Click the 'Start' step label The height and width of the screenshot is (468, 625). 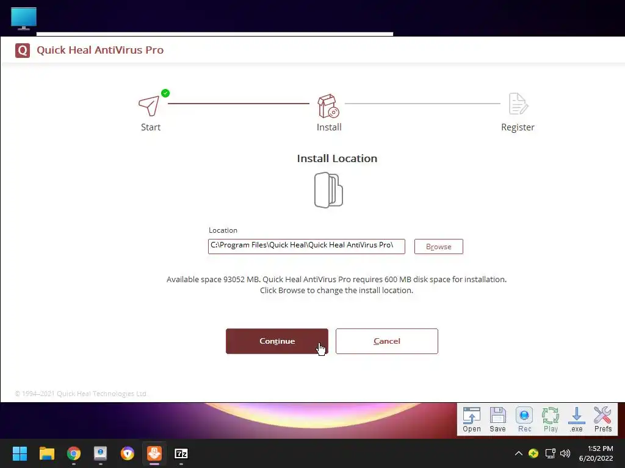[x=151, y=127]
